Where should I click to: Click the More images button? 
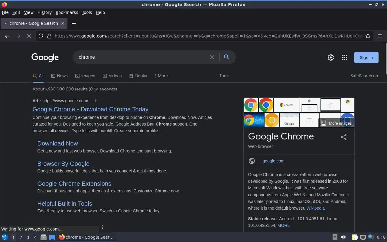[336, 123]
